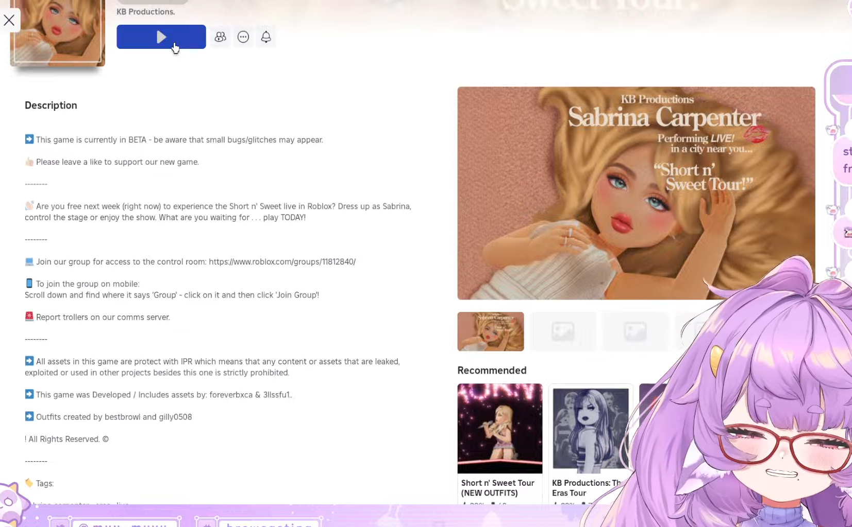This screenshot has width=852, height=527.
Task: Click the 'Description' heading
Action: 51,106
